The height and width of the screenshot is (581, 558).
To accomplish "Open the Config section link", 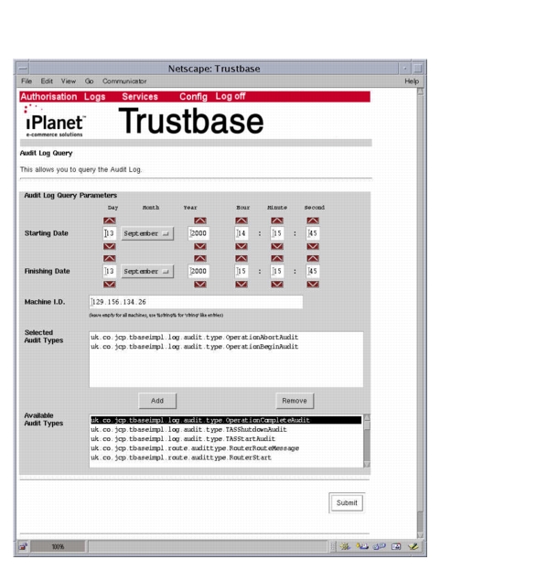I will pyautogui.click(x=193, y=97).
